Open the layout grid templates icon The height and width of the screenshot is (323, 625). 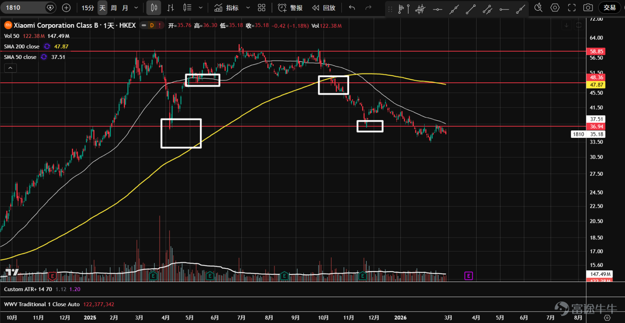click(x=262, y=8)
